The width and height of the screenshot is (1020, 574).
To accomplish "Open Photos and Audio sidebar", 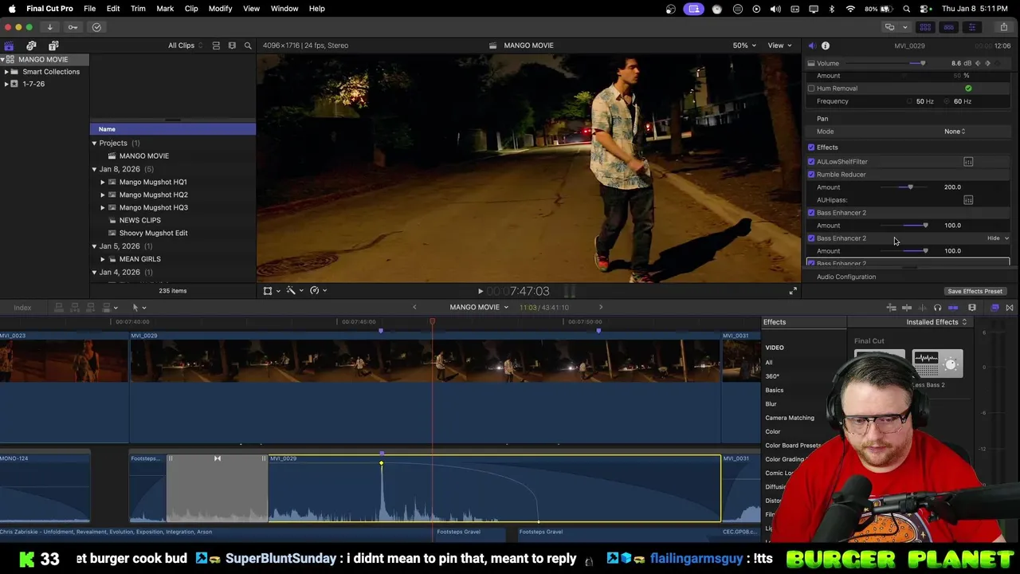I will coord(31,45).
